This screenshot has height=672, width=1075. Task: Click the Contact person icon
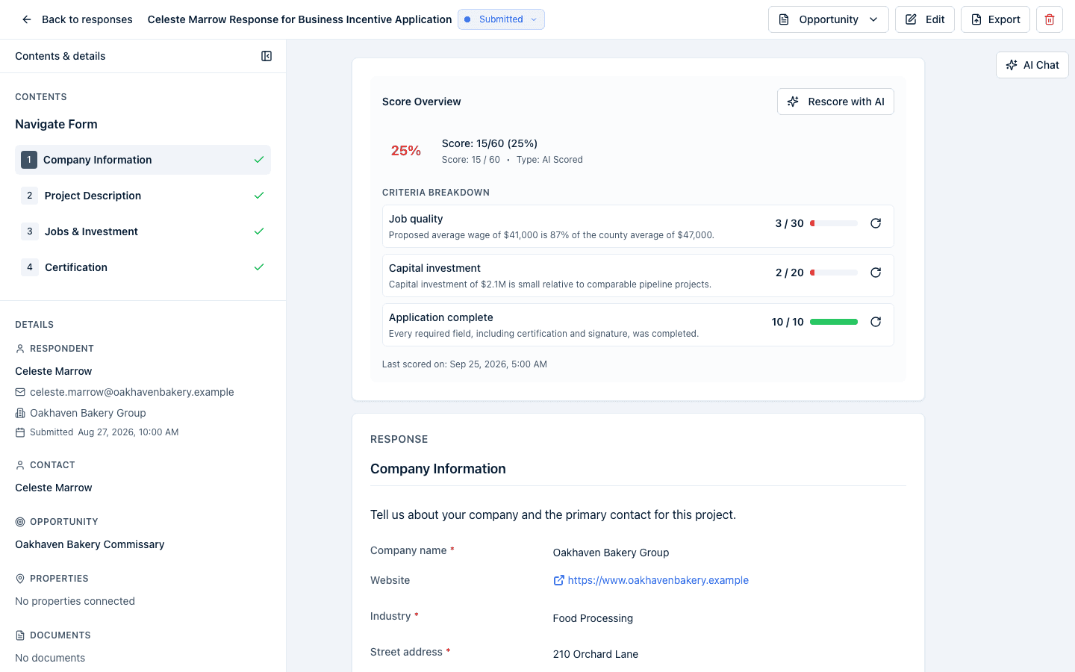(20, 465)
